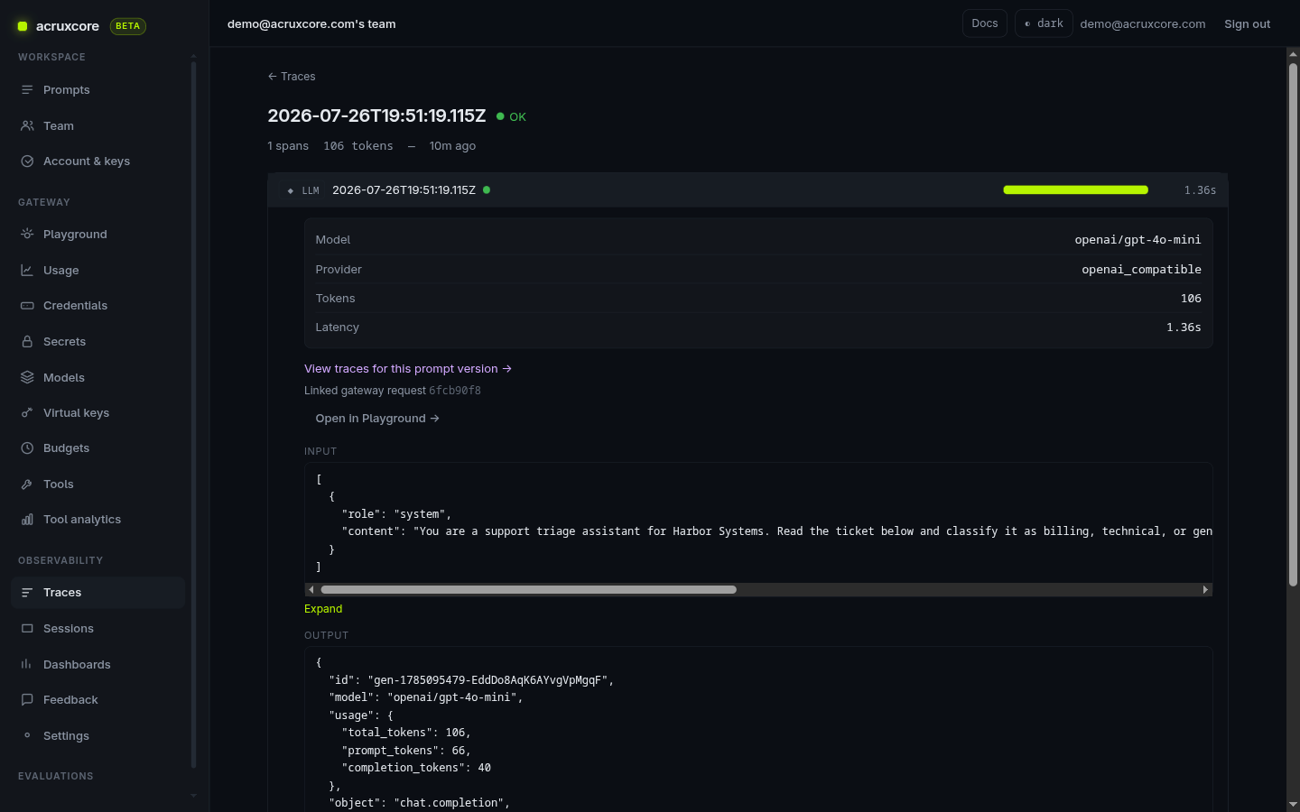This screenshot has height=812, width=1300.
Task: Open Tool analytics via its bar icon
Action: 27,520
